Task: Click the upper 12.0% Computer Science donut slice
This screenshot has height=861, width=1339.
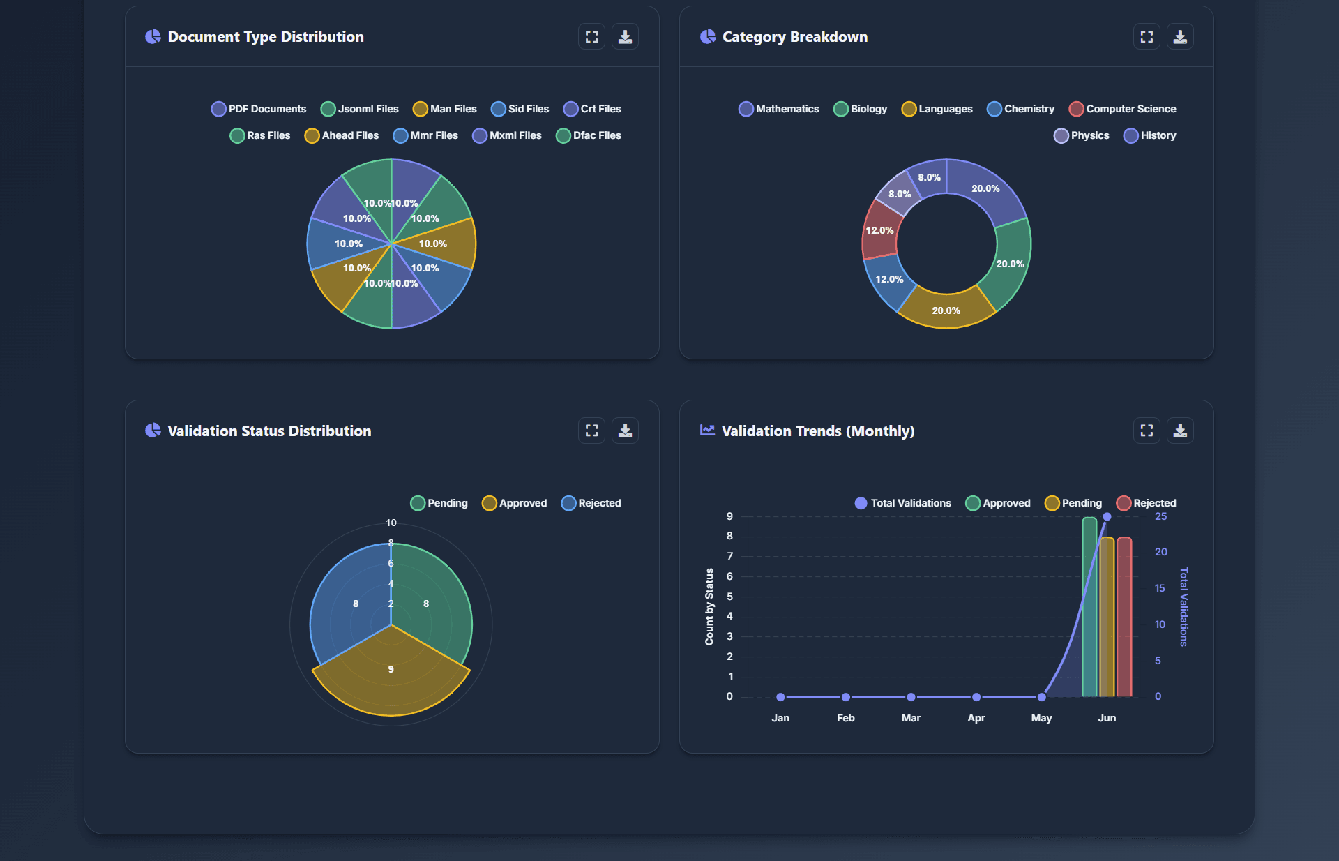Action: click(x=879, y=230)
